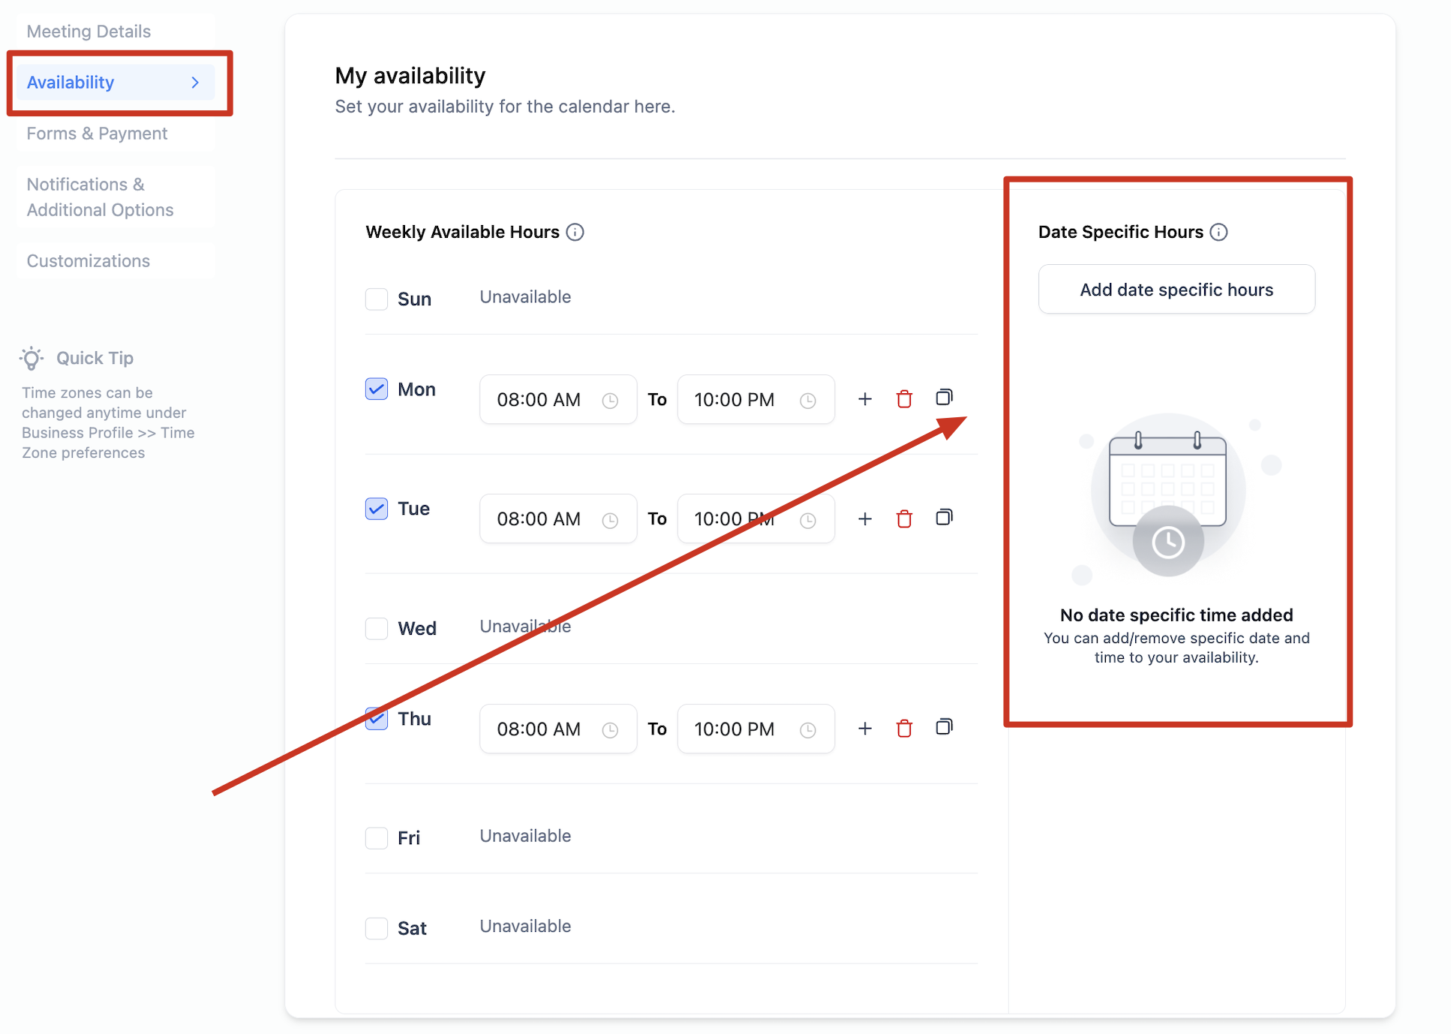
Task: Click Thursday's 08:00 AM start time field
Action: click(x=557, y=729)
